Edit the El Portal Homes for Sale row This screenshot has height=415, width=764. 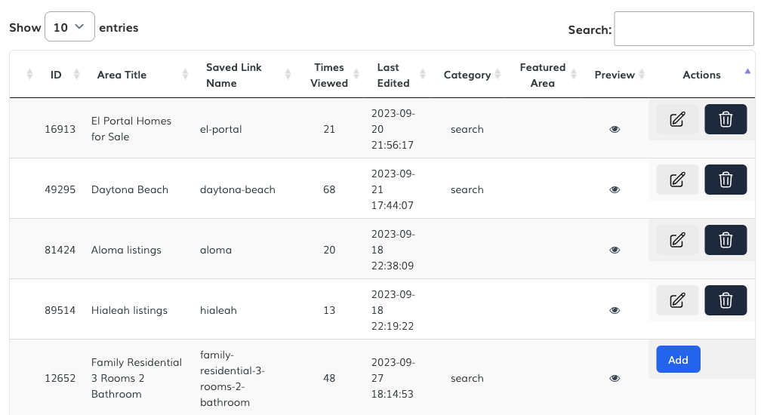(677, 119)
